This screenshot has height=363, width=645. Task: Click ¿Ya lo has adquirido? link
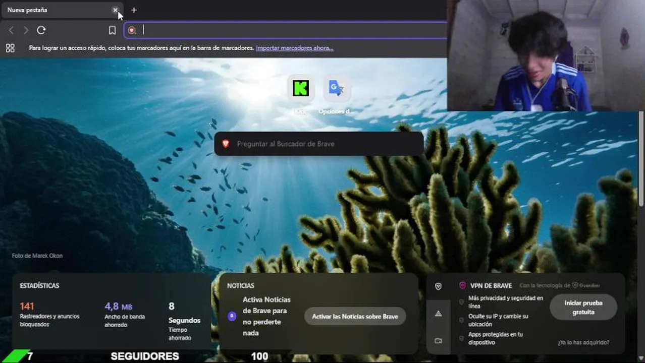[x=583, y=342]
